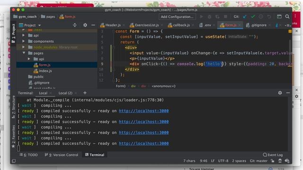Click the read-only lock icon in status bar
This screenshot has height=170, width=303.
point(273,161)
